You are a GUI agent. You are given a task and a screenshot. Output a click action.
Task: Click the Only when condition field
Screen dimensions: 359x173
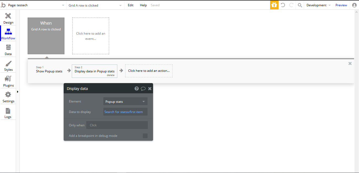tap(117, 125)
